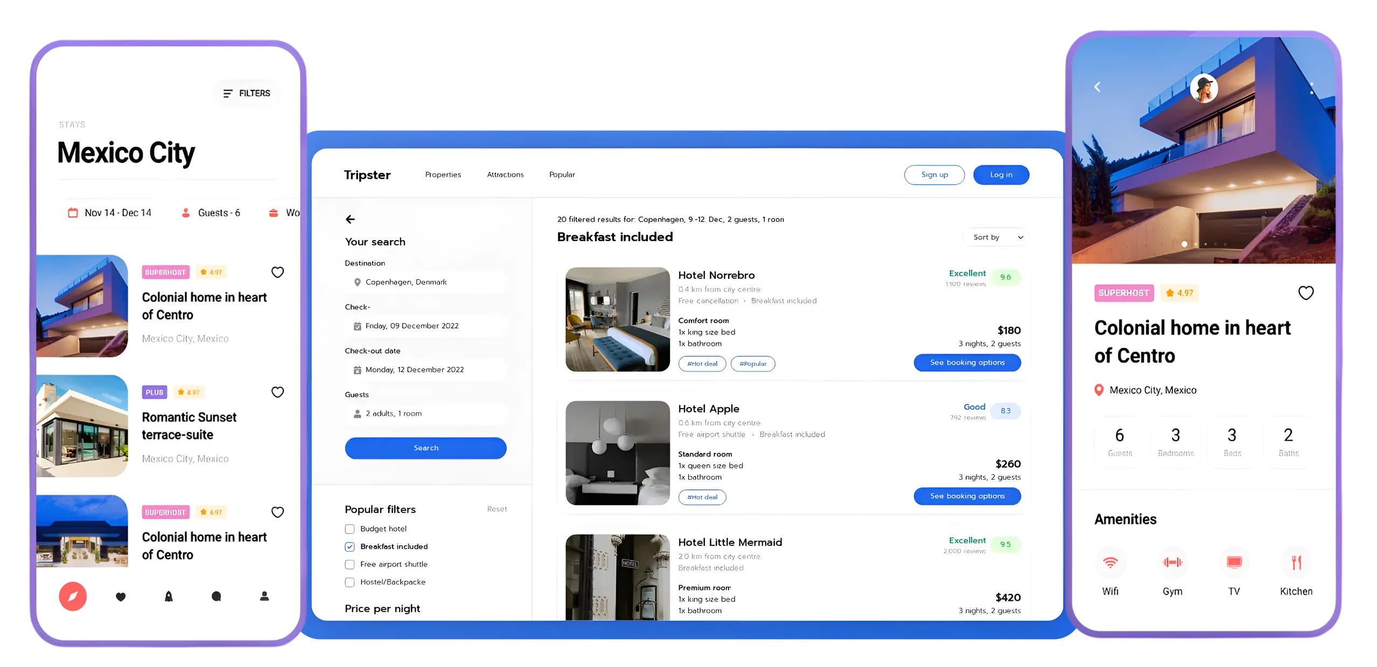Click the Sign up button
1377x667 pixels.
[934, 175]
